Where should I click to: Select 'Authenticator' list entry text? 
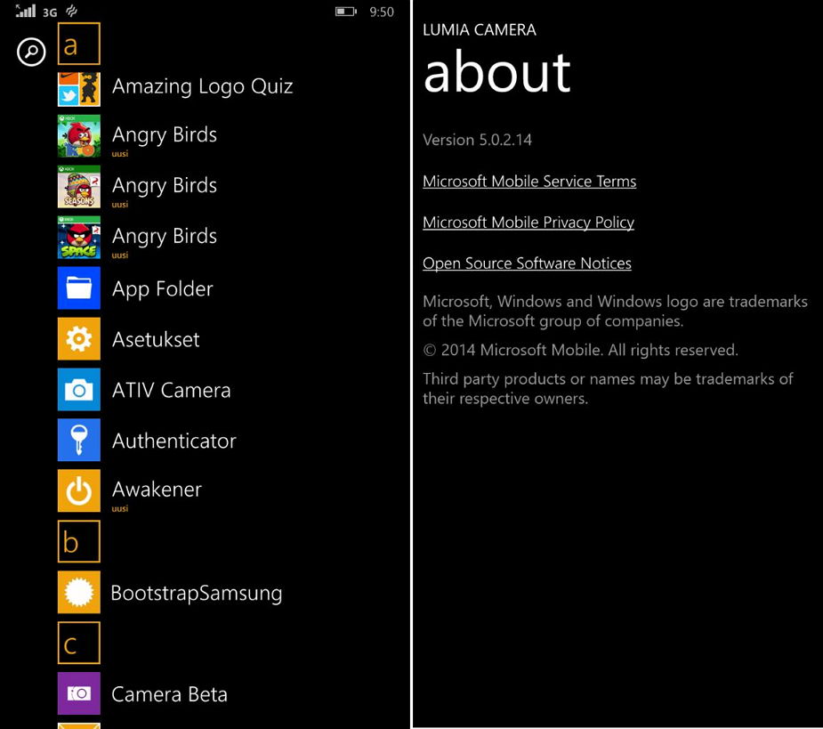click(x=173, y=441)
